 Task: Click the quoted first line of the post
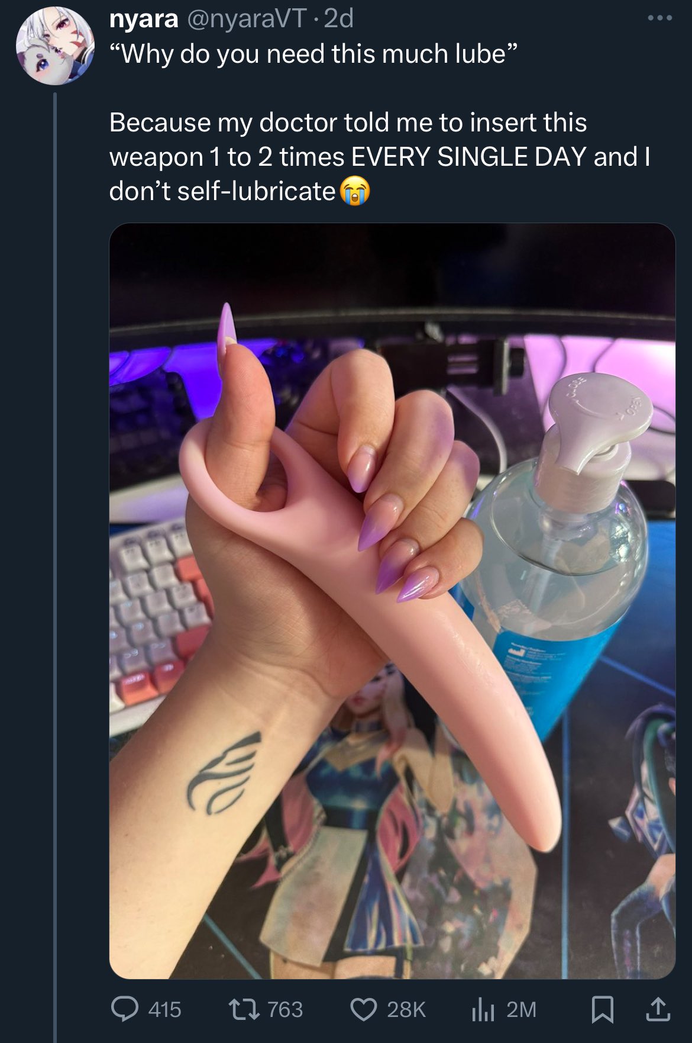(313, 54)
